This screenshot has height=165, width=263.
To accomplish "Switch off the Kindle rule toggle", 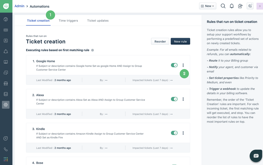I will point(174,133).
